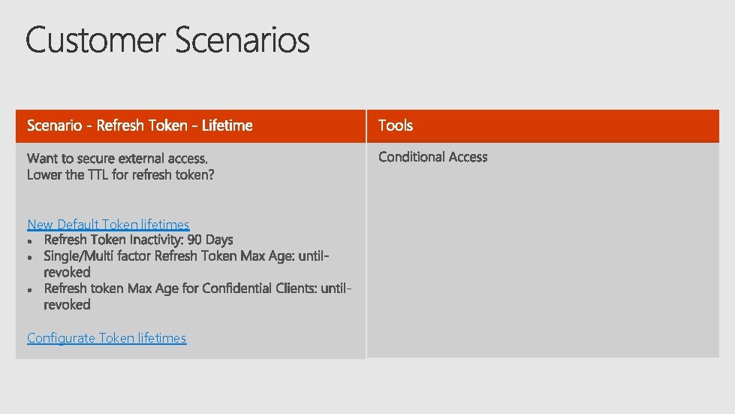Click the bullet dot before "Refresh Token Inactivity"
Image resolution: width=735 pixels, height=414 pixels.
coord(29,241)
